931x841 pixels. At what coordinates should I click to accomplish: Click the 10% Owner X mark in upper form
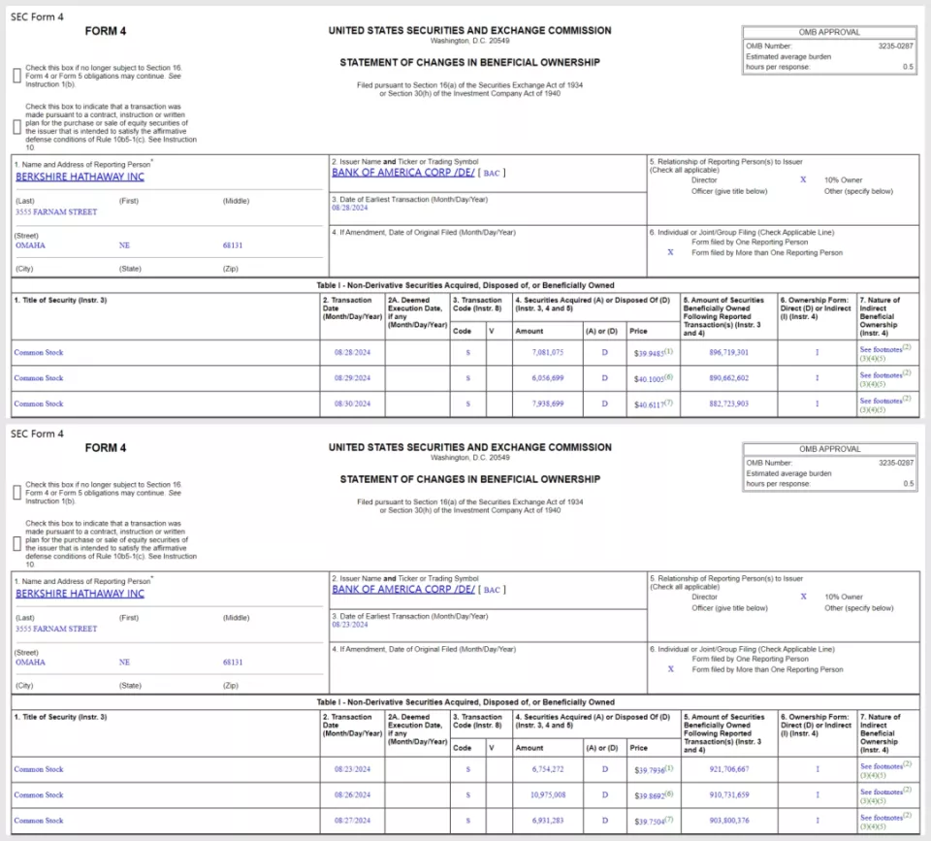[803, 180]
